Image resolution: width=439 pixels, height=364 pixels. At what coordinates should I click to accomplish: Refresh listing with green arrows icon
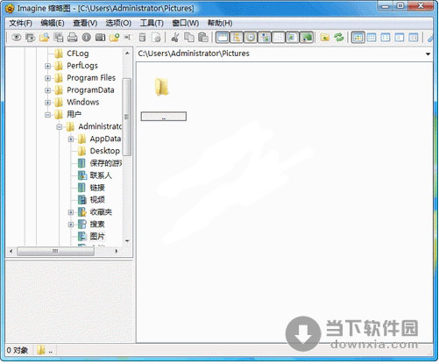[339, 37]
